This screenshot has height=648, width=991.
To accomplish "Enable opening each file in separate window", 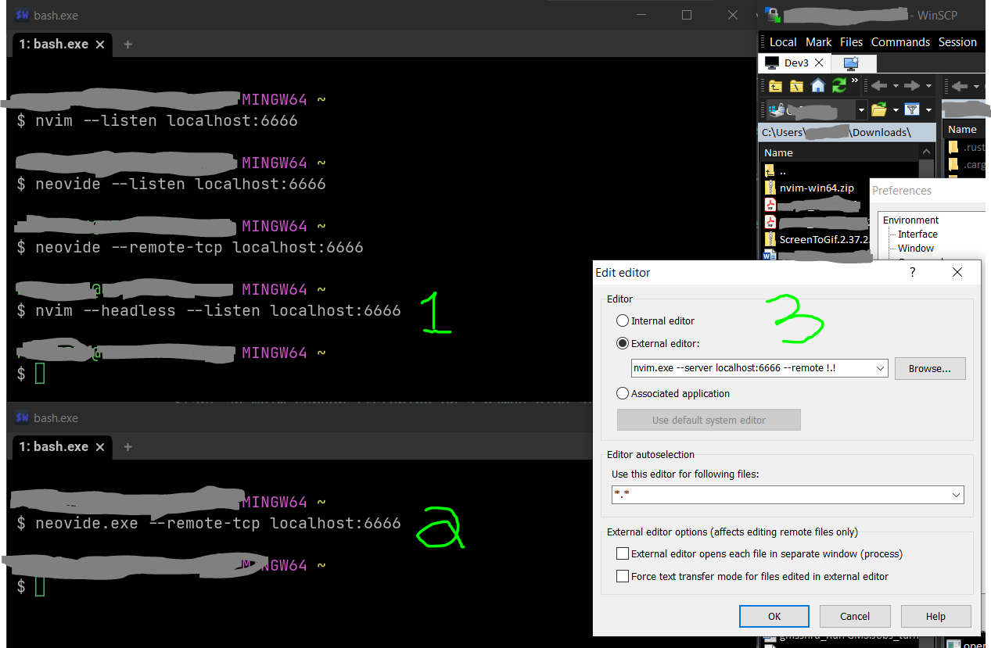I will (x=623, y=553).
